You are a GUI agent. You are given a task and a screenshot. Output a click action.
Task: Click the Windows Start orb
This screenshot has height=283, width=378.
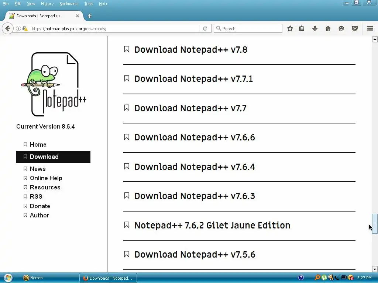point(8,278)
